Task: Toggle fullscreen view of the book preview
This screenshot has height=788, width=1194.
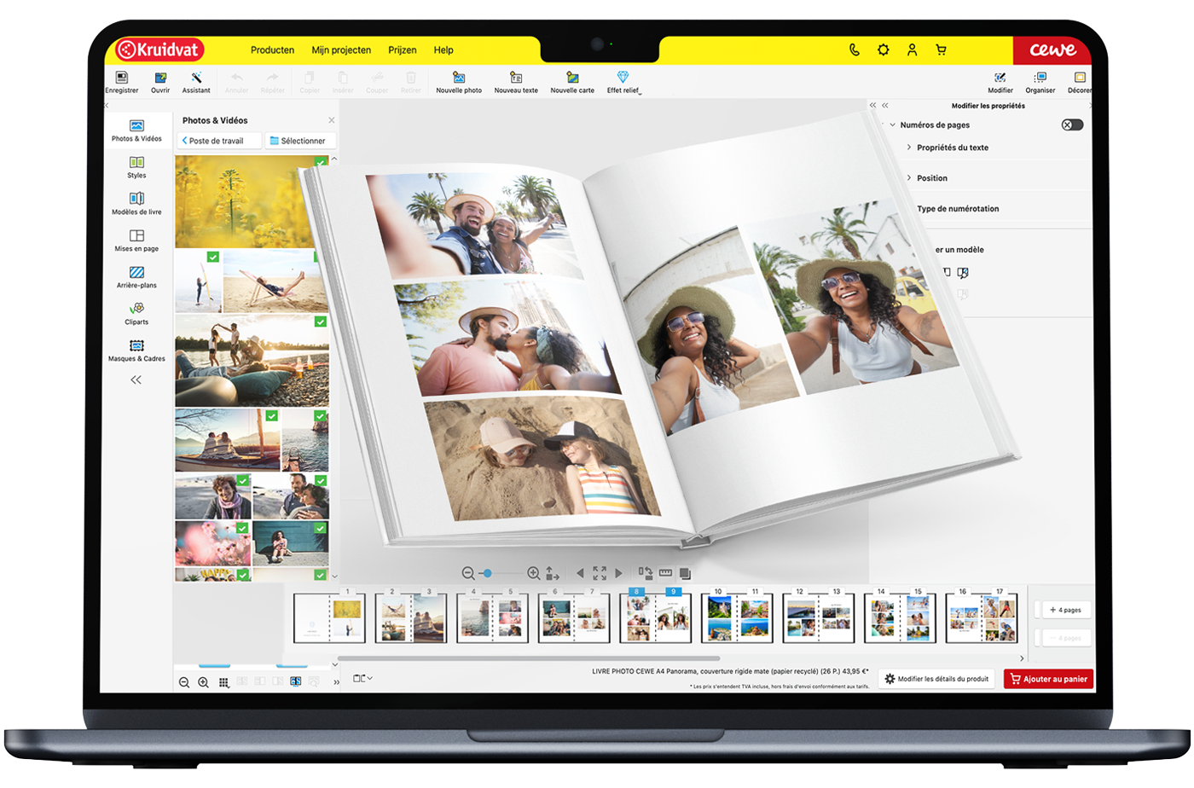Action: click(600, 574)
